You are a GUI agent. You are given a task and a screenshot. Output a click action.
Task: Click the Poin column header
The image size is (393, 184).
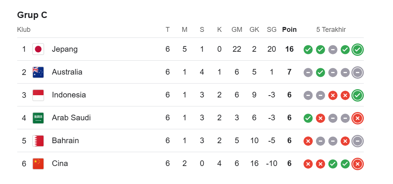point(289,30)
